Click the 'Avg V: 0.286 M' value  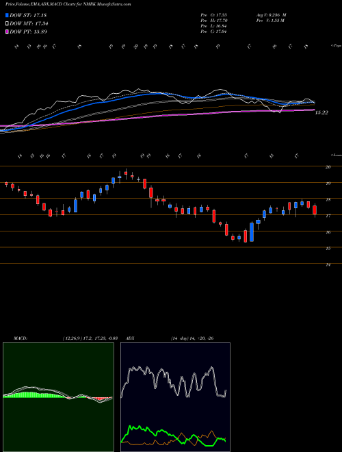[x=271, y=15]
